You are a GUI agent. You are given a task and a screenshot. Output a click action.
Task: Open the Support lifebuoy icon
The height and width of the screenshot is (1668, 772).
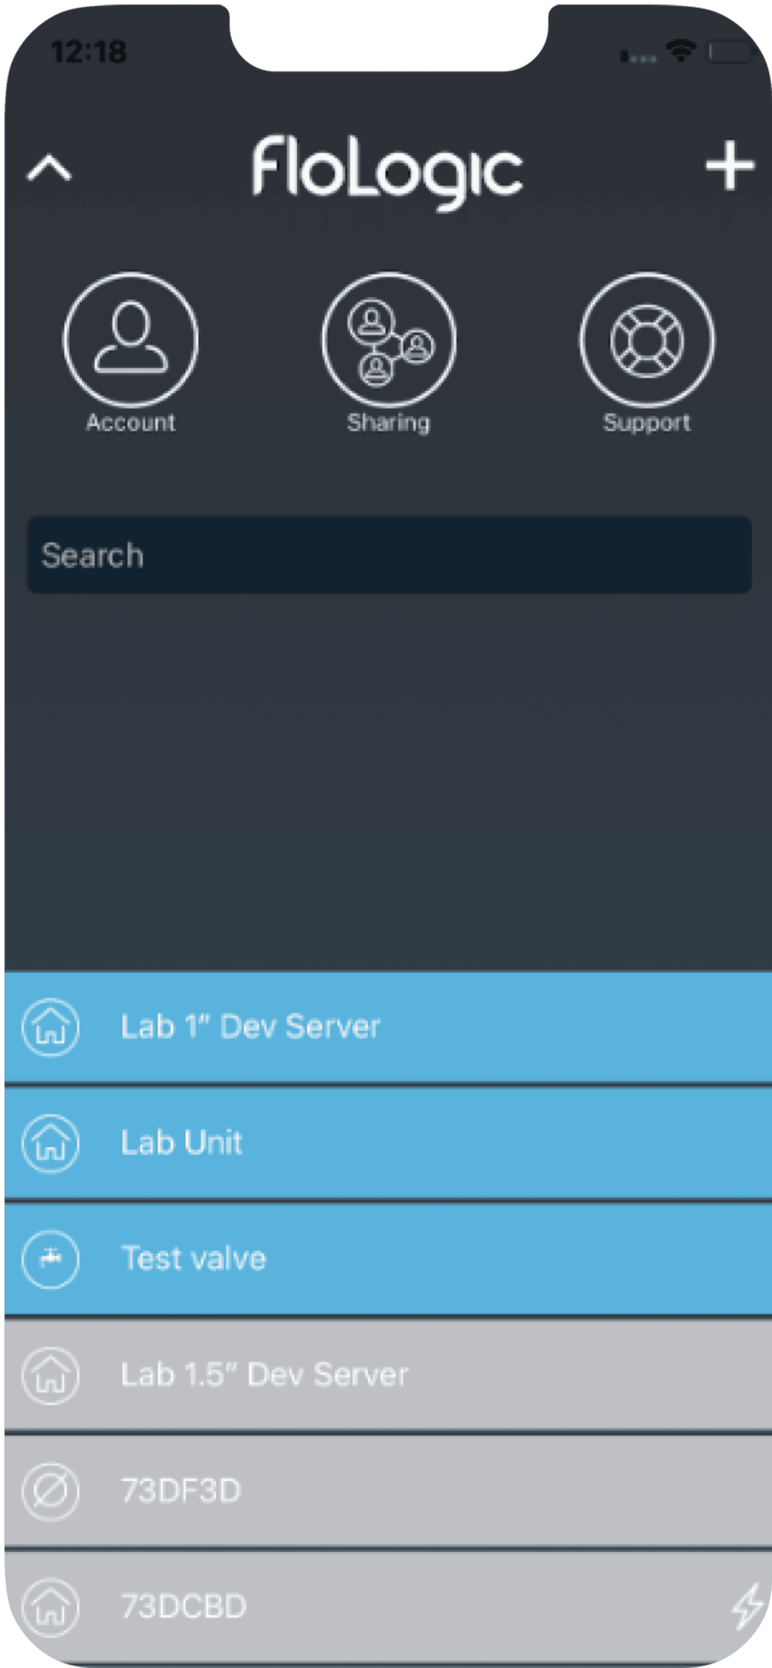[647, 339]
